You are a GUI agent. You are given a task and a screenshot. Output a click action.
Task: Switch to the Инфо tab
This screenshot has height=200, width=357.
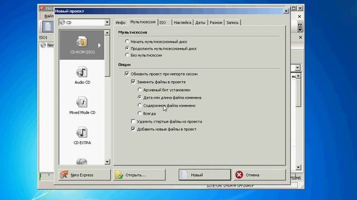coord(120,22)
